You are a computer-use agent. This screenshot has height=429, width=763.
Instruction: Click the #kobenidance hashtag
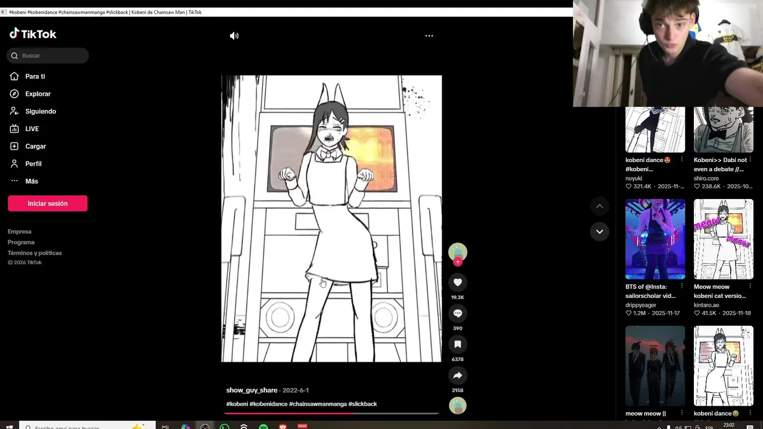click(268, 404)
